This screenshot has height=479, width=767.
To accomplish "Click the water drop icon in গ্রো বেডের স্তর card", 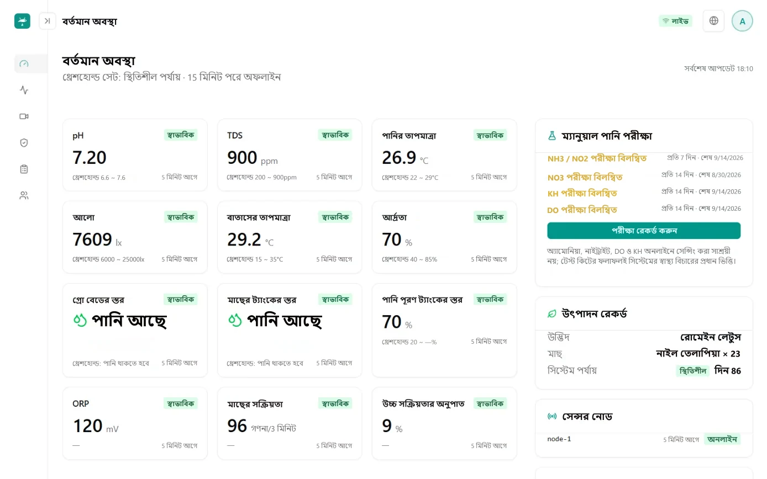I will click(x=80, y=320).
